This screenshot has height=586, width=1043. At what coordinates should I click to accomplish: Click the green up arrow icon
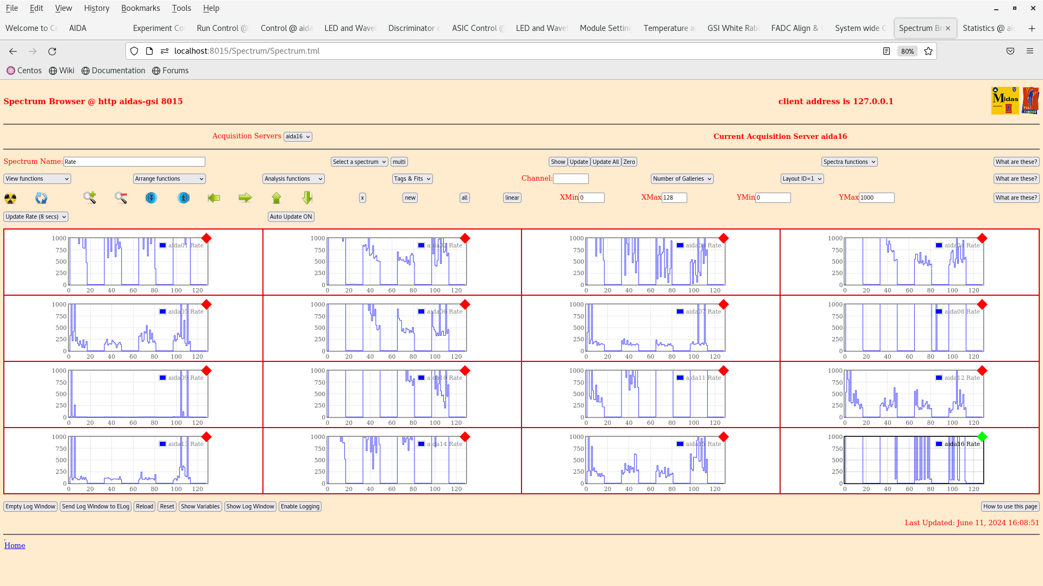click(x=277, y=198)
